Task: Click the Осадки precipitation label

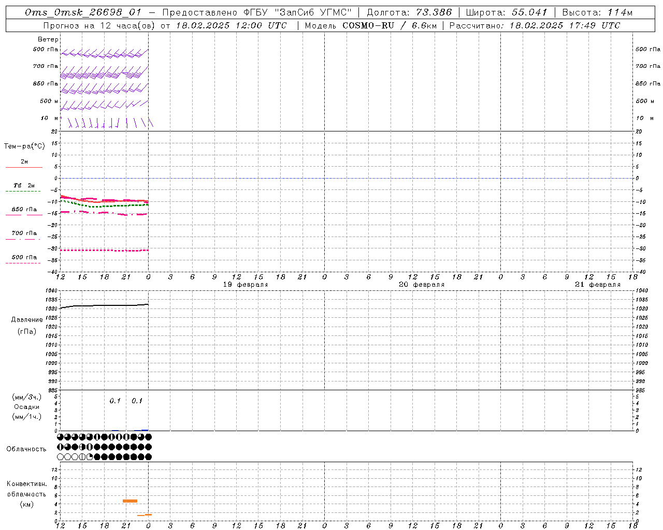Action: pyautogui.click(x=27, y=407)
